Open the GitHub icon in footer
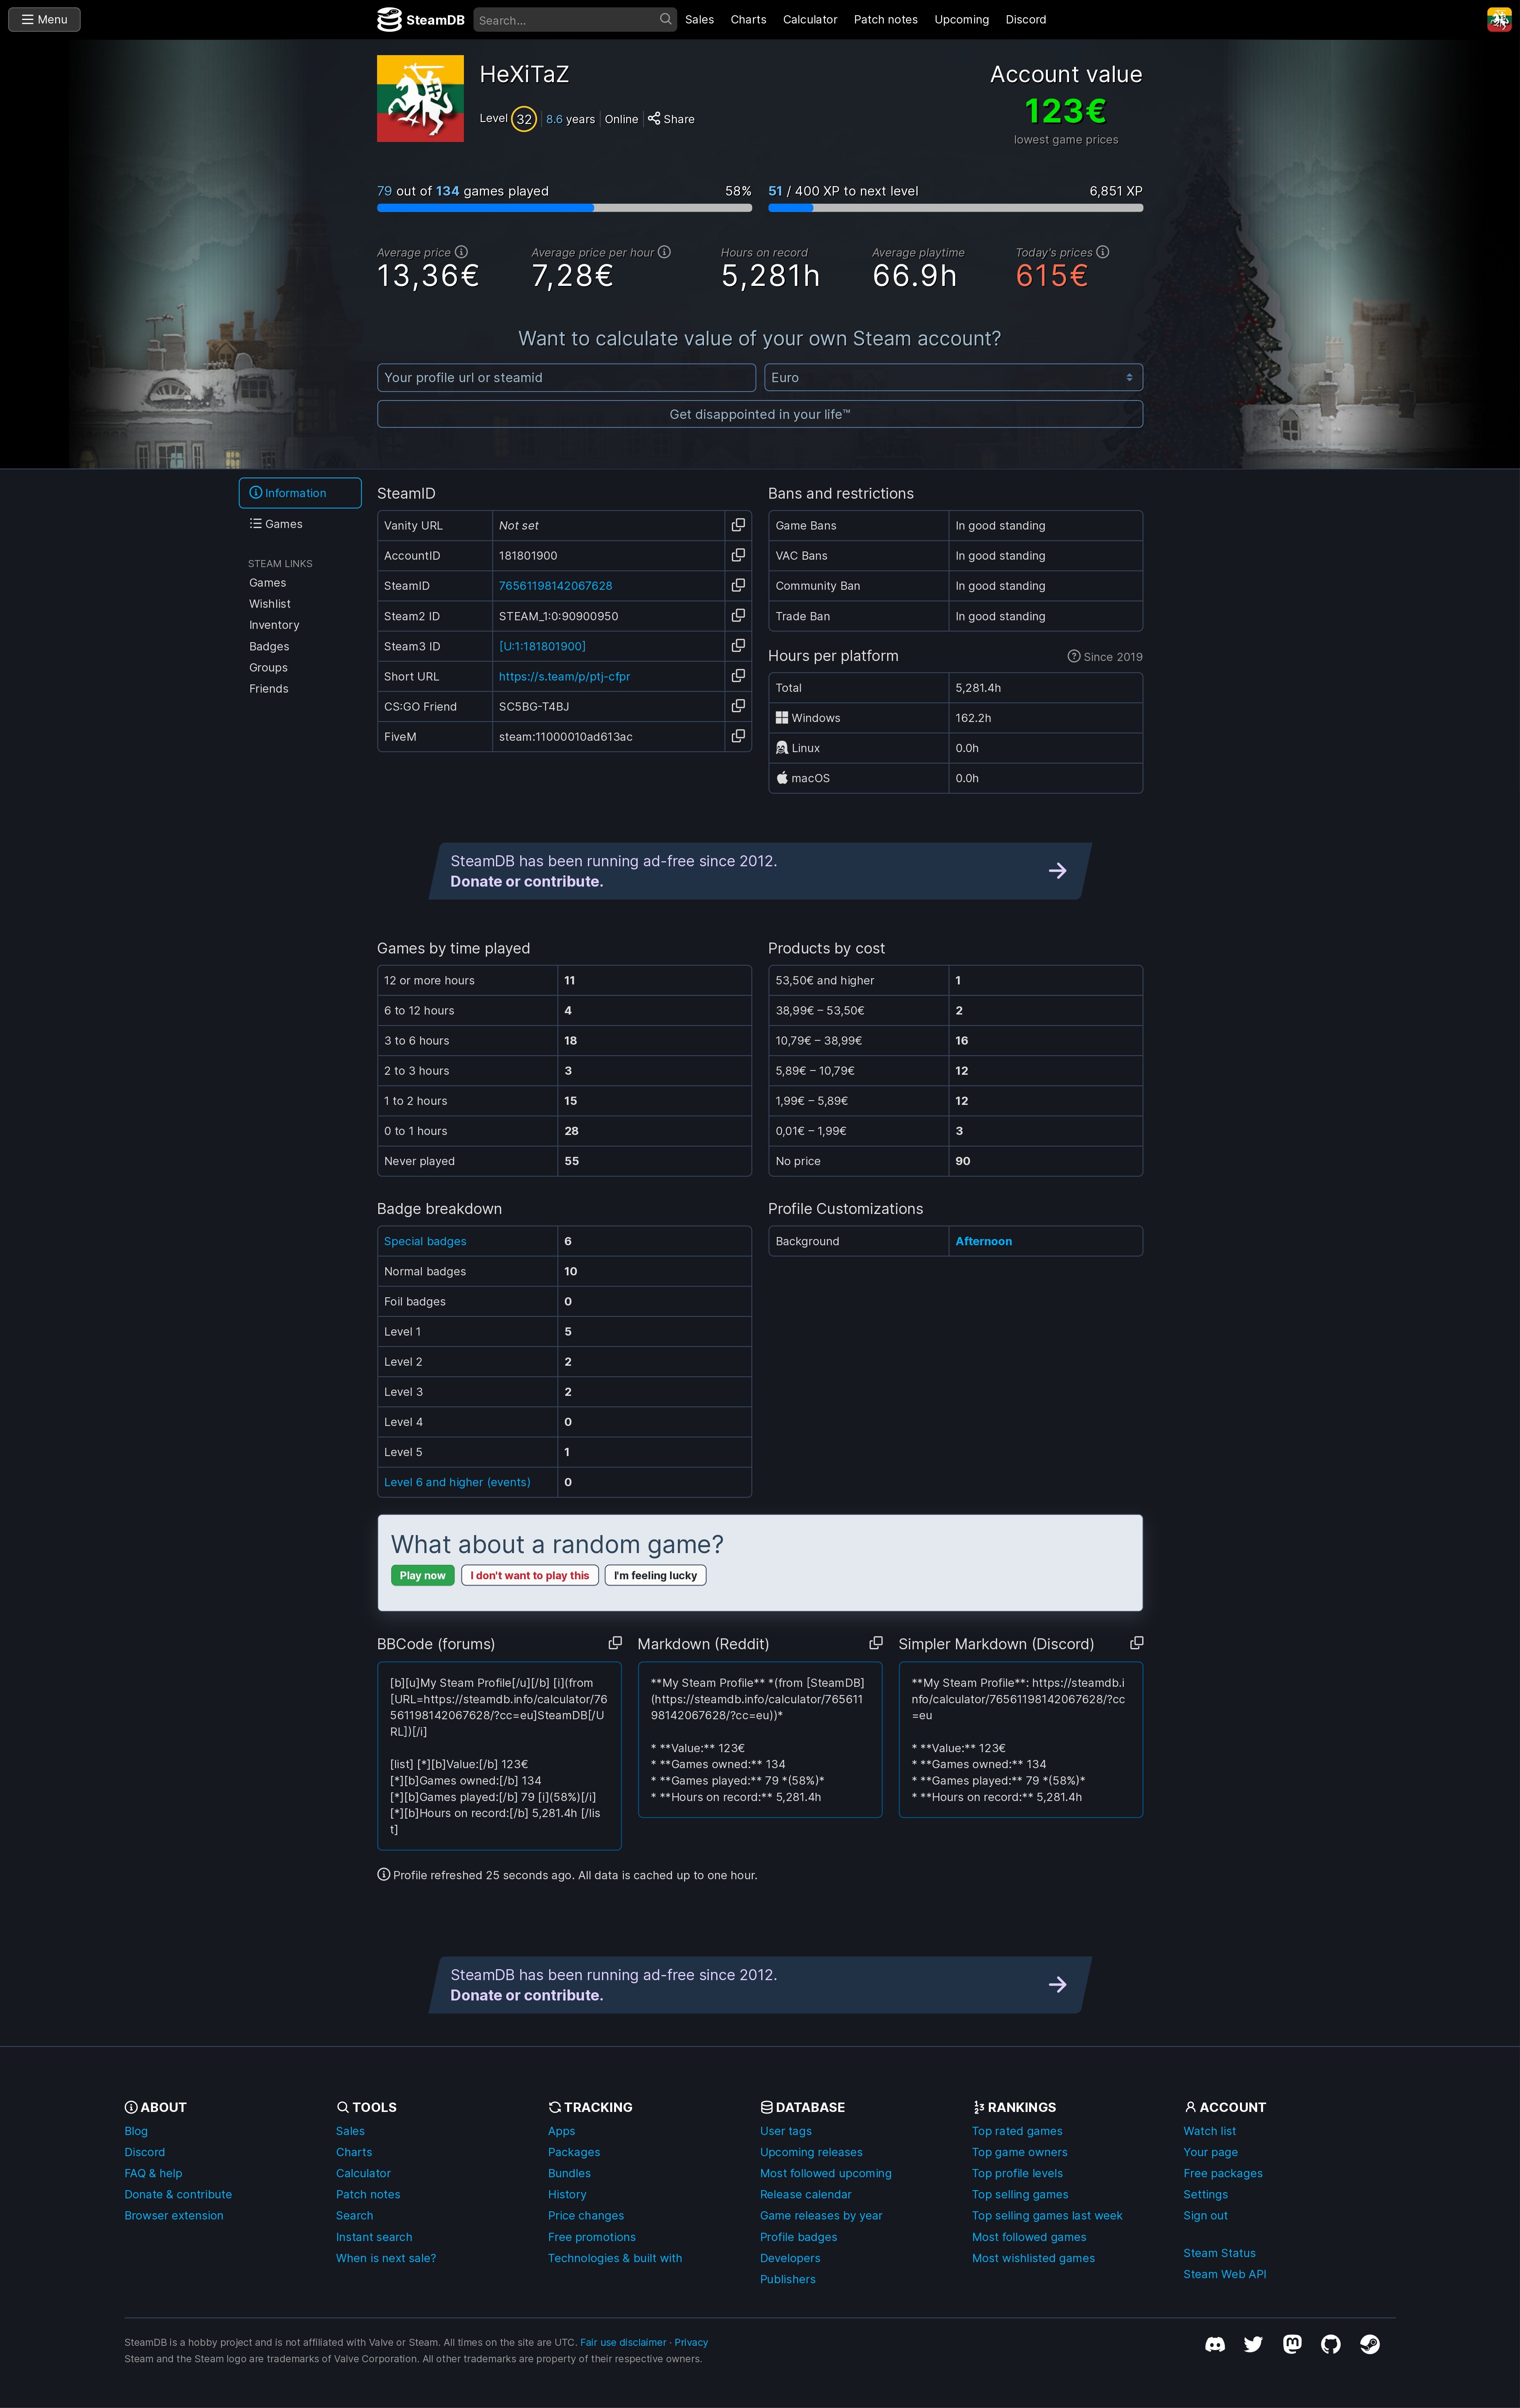The image size is (1520, 2408). coord(1331,2344)
